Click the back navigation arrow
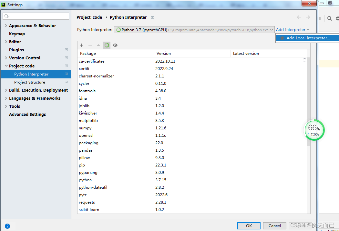This screenshot has height=231, width=339. pos(299,17)
